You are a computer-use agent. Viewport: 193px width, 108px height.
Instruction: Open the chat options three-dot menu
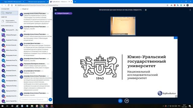click(51, 9)
